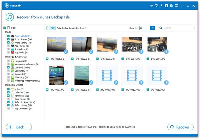Open the IMG_0007.JPG iMac thumbnail

tap(57, 75)
